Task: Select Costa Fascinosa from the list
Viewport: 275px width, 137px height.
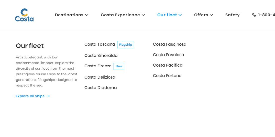Action: click(170, 44)
